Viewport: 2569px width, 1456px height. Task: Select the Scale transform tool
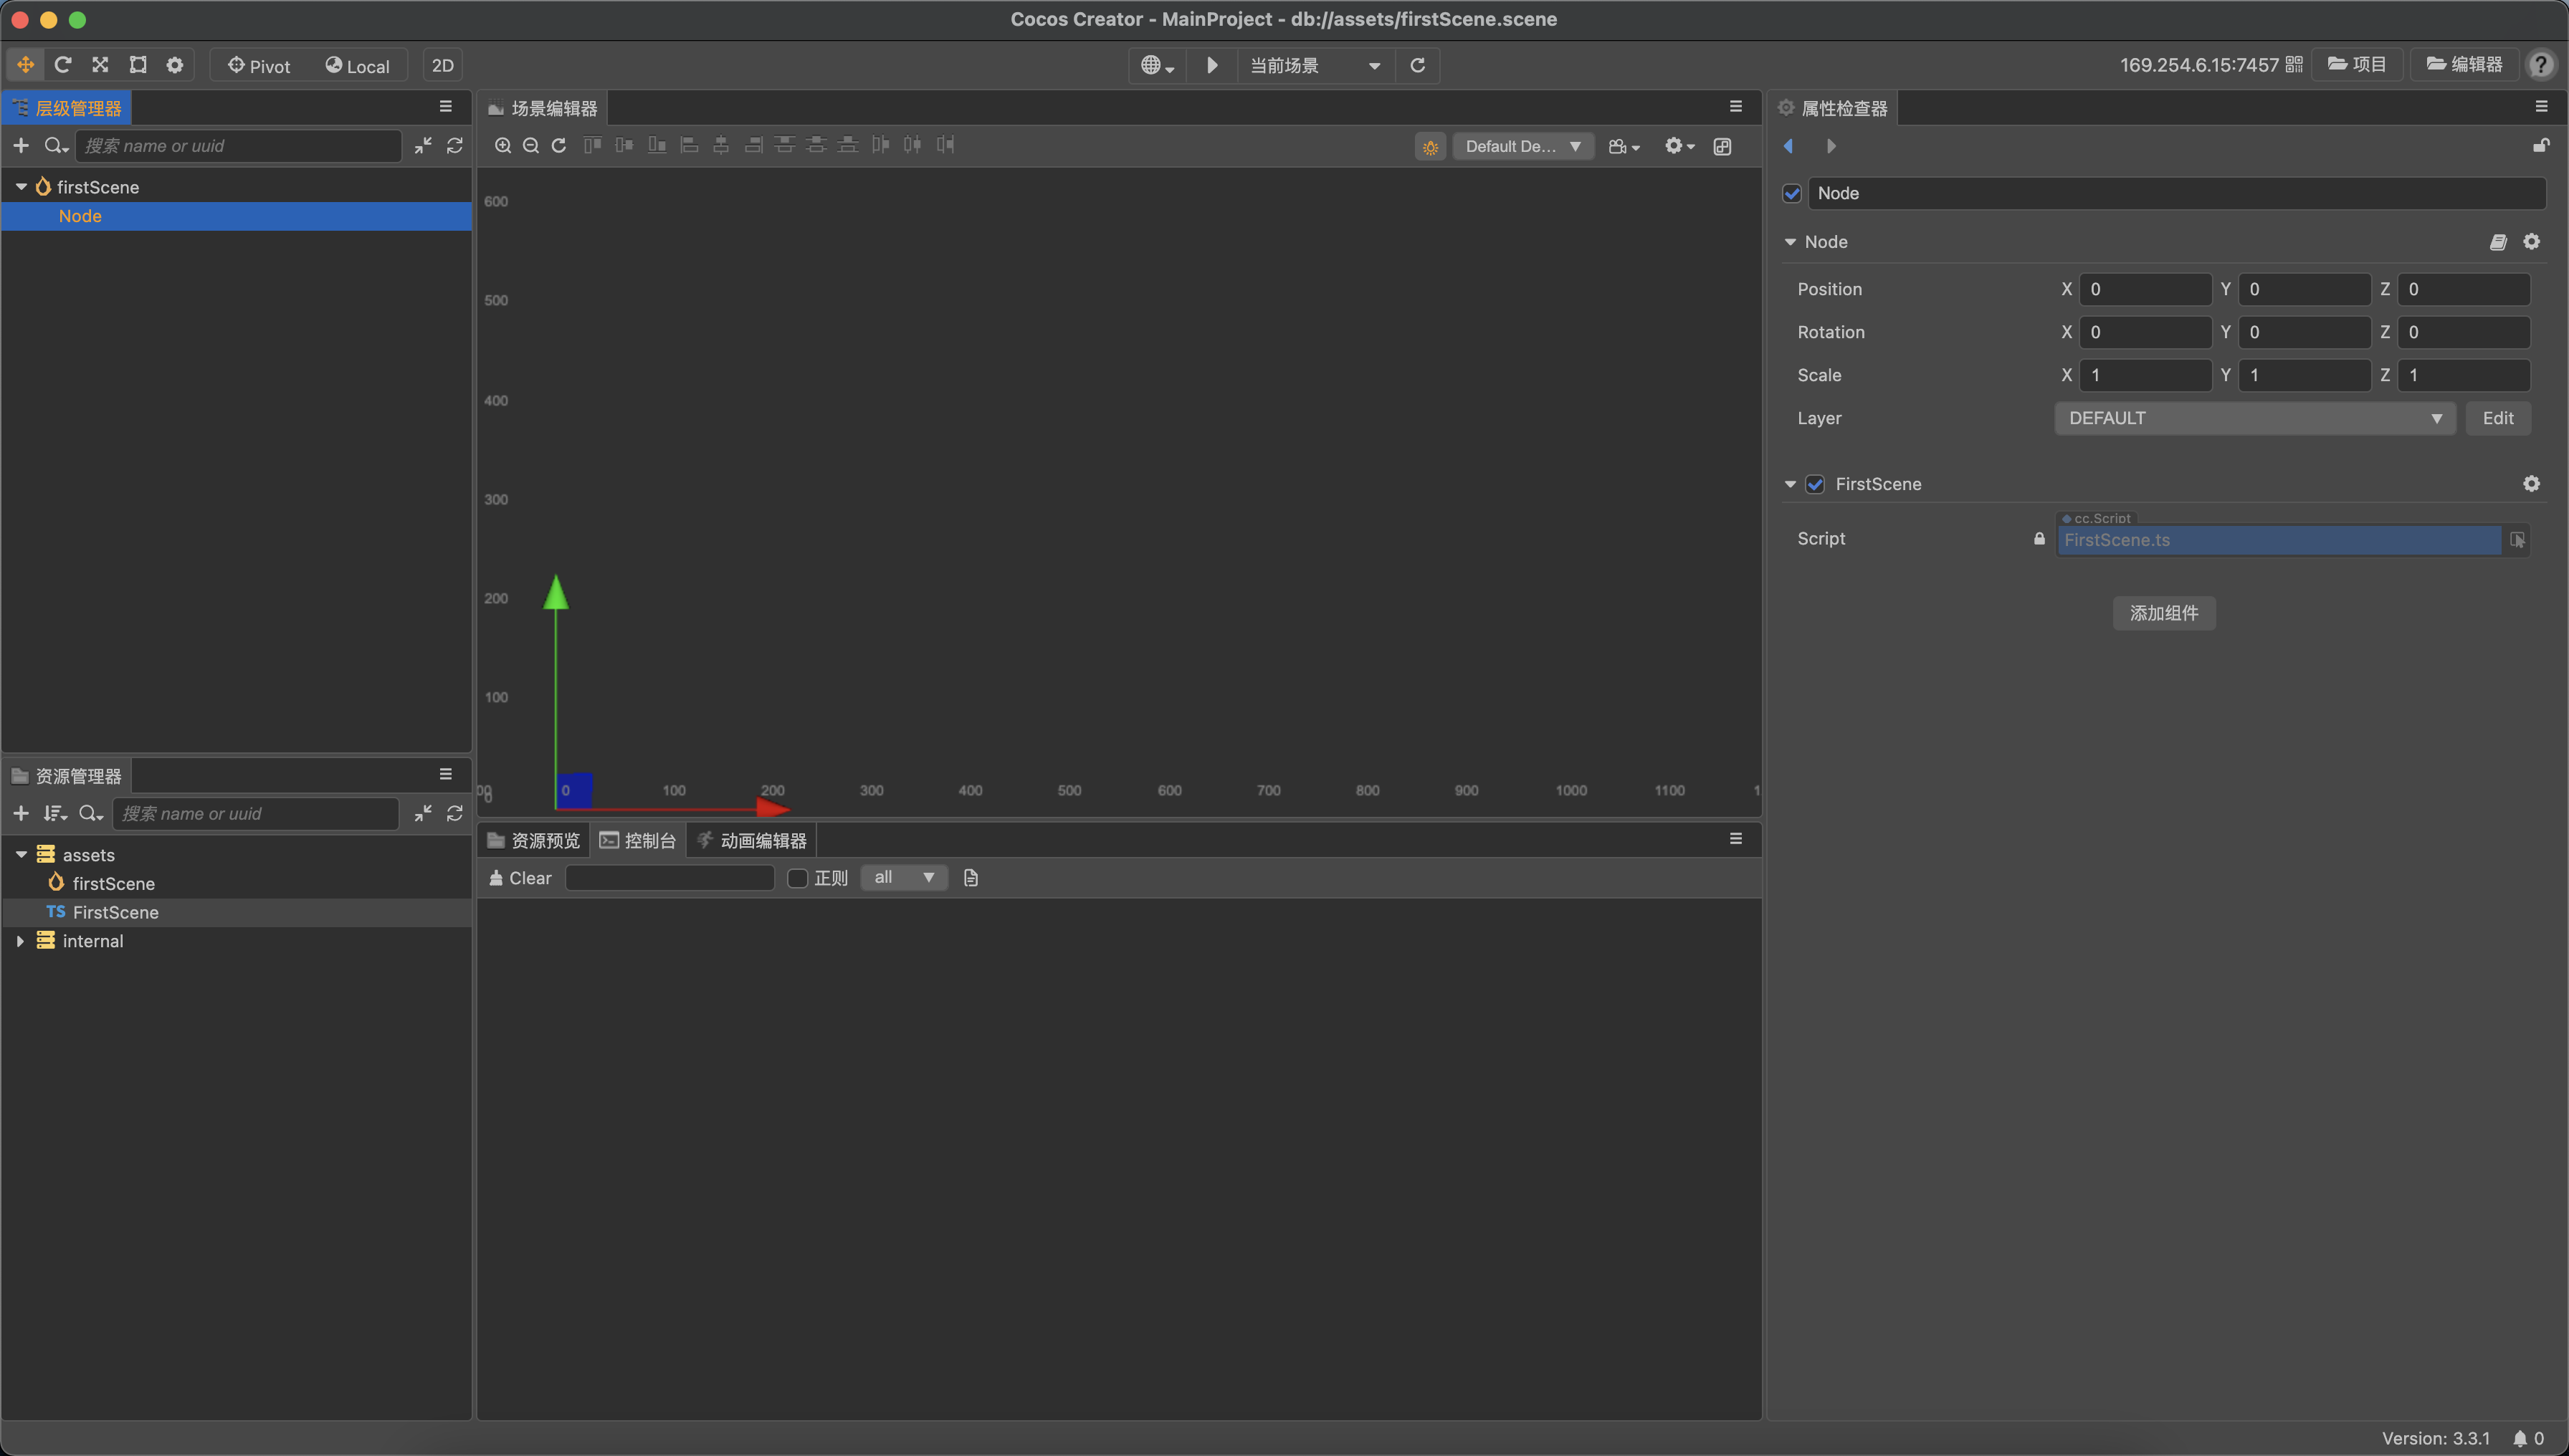[100, 65]
